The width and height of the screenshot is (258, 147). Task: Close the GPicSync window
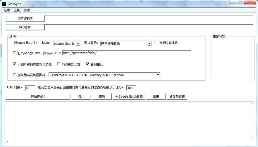250,3
